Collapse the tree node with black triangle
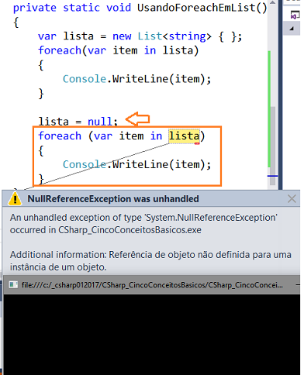 click(x=292, y=29)
